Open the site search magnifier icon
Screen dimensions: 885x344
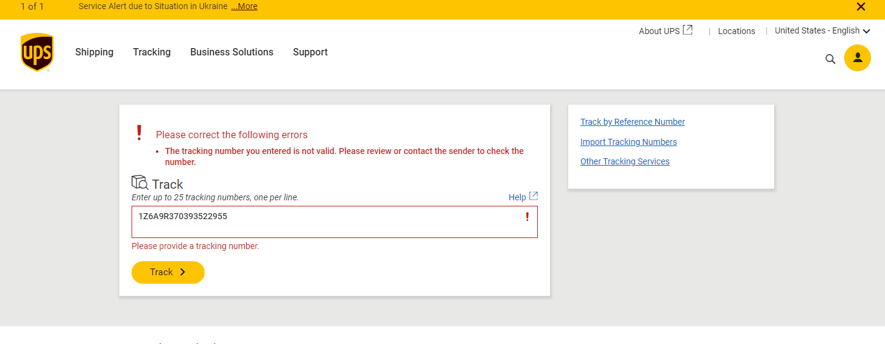(x=830, y=59)
